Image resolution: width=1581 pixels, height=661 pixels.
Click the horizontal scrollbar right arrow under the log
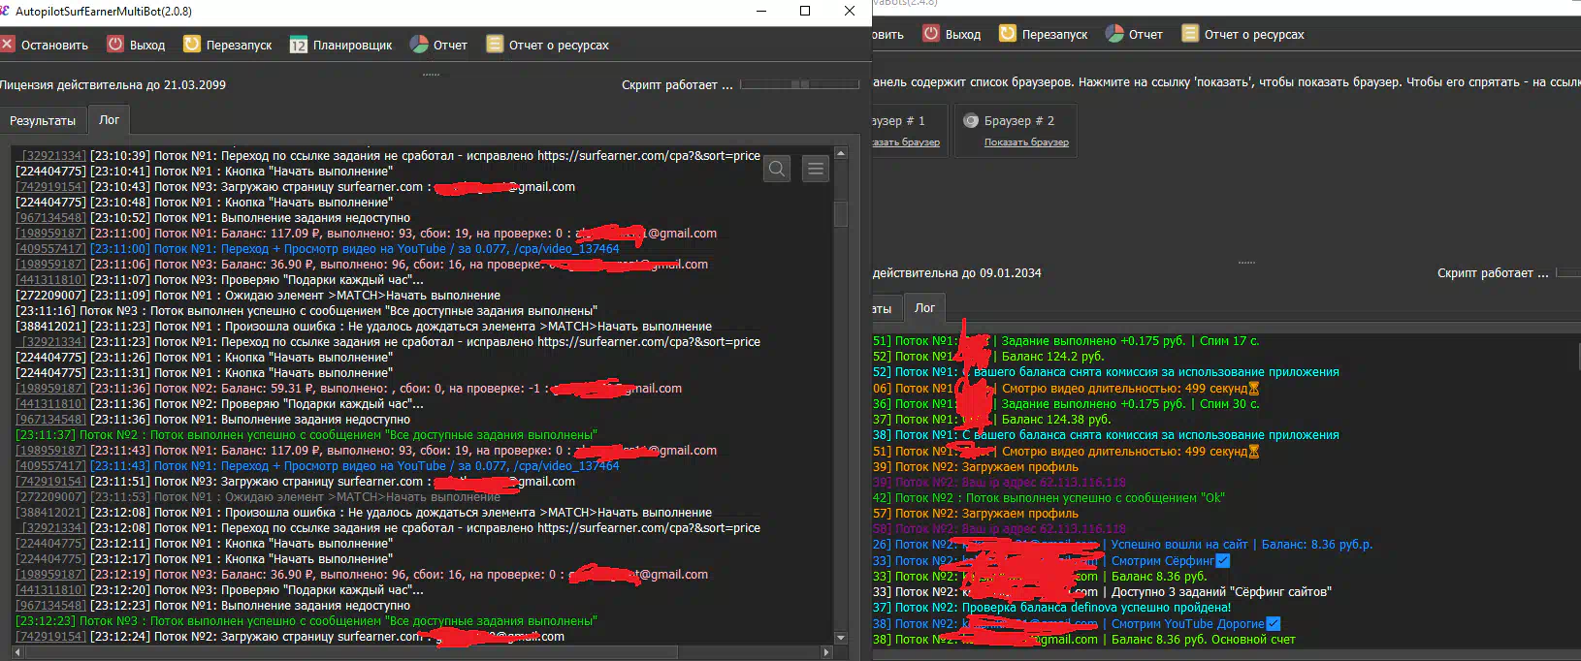click(x=826, y=652)
